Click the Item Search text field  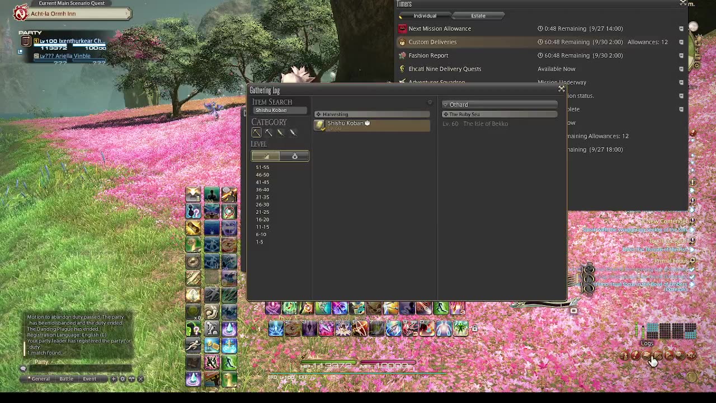click(x=280, y=110)
